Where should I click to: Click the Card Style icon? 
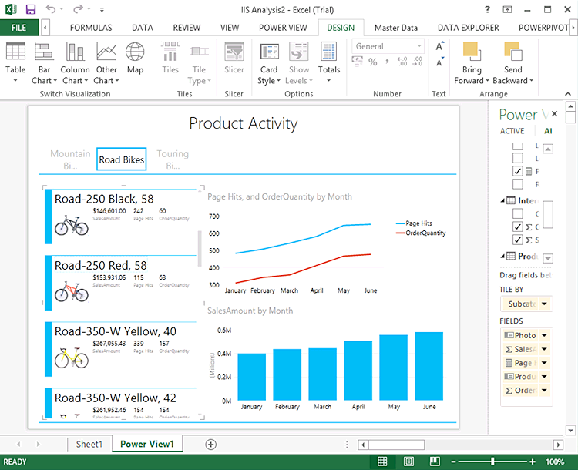tap(269, 52)
